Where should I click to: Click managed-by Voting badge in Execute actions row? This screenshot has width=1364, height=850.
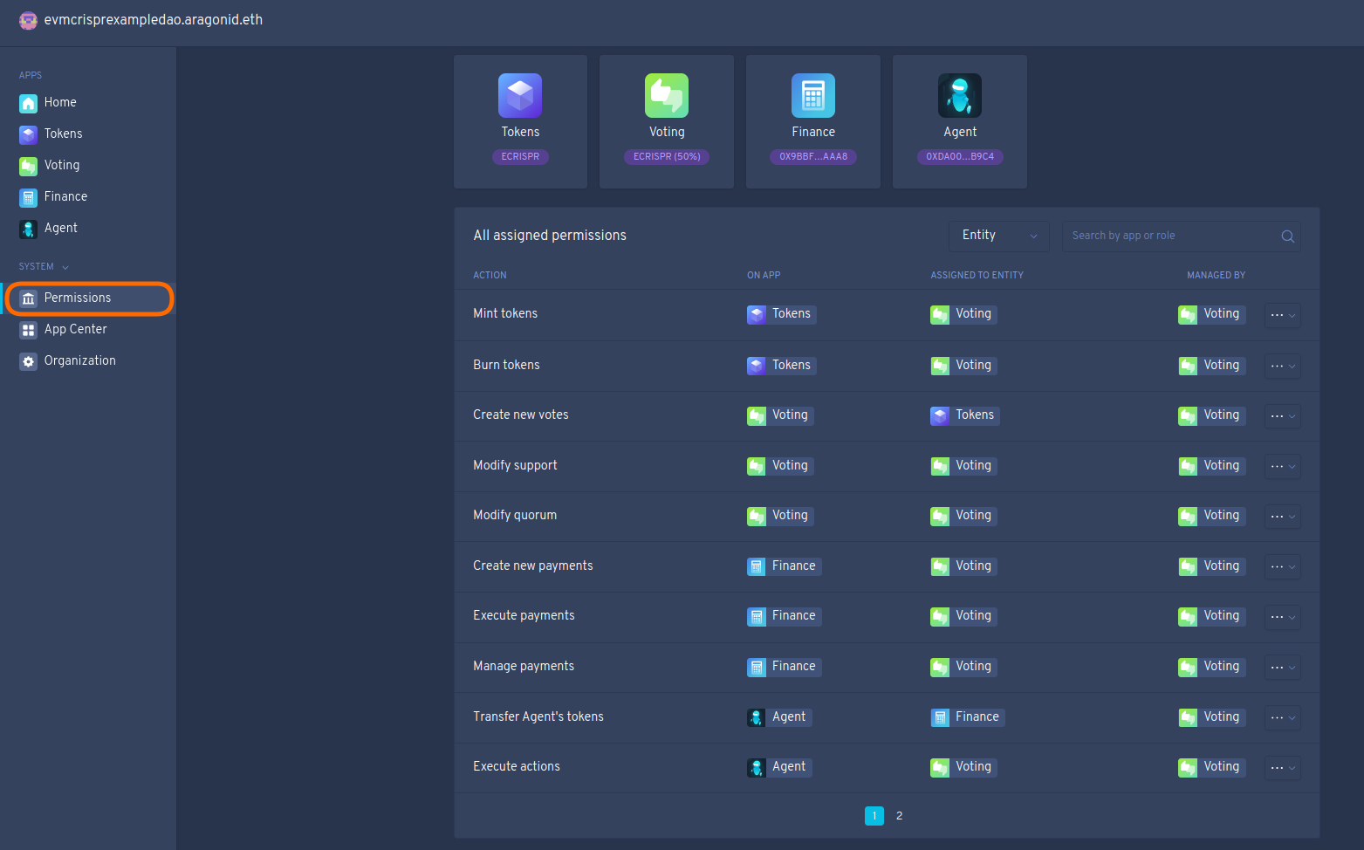tap(1211, 767)
